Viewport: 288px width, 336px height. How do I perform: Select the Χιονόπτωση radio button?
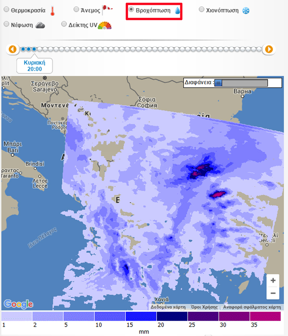click(202, 10)
